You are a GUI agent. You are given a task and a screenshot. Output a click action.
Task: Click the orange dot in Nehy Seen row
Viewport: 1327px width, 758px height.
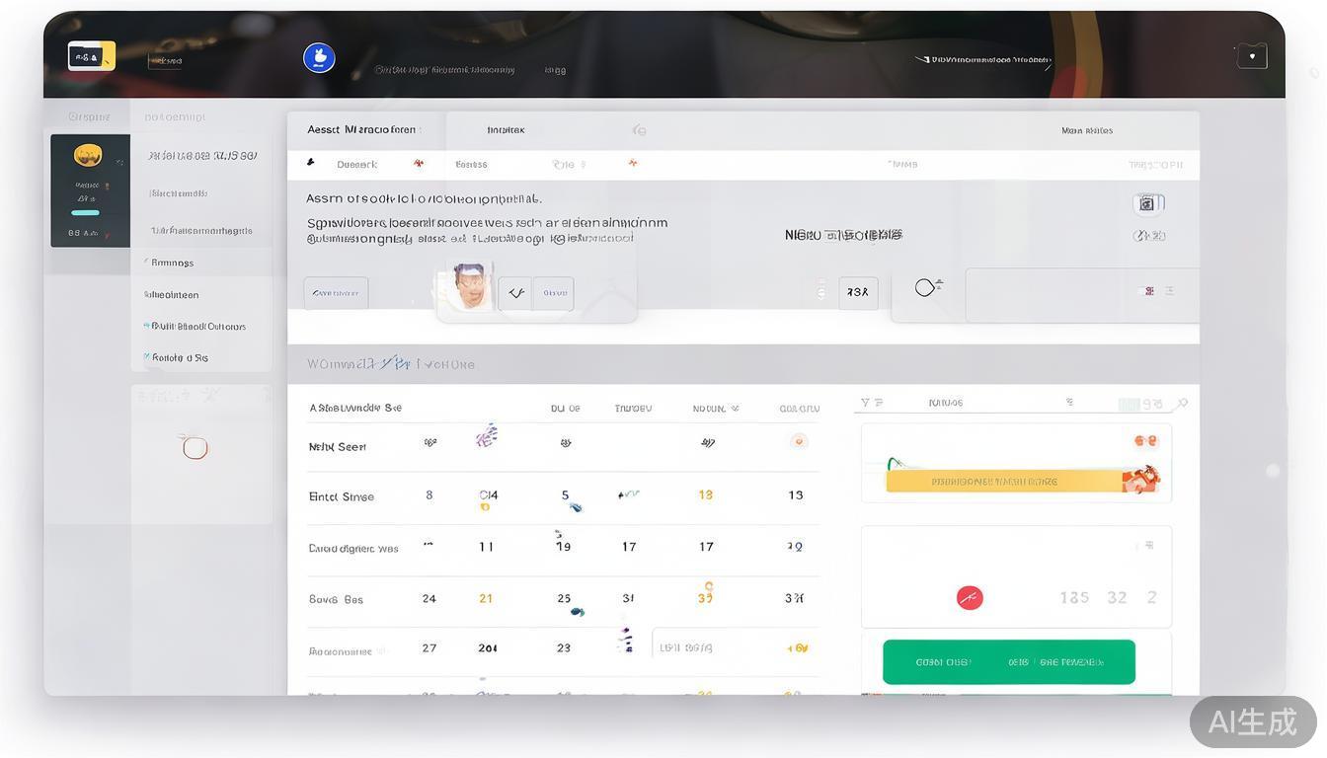click(x=799, y=441)
